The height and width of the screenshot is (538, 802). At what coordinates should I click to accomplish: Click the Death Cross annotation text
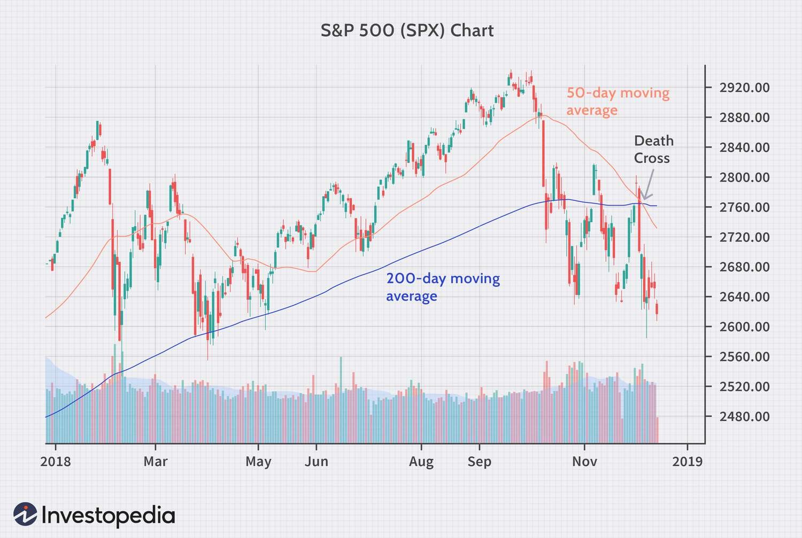pyautogui.click(x=653, y=149)
